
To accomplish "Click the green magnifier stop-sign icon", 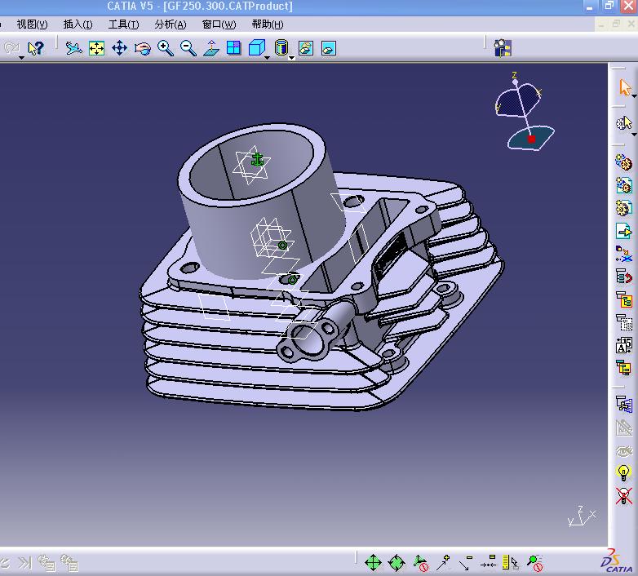I will [x=534, y=563].
